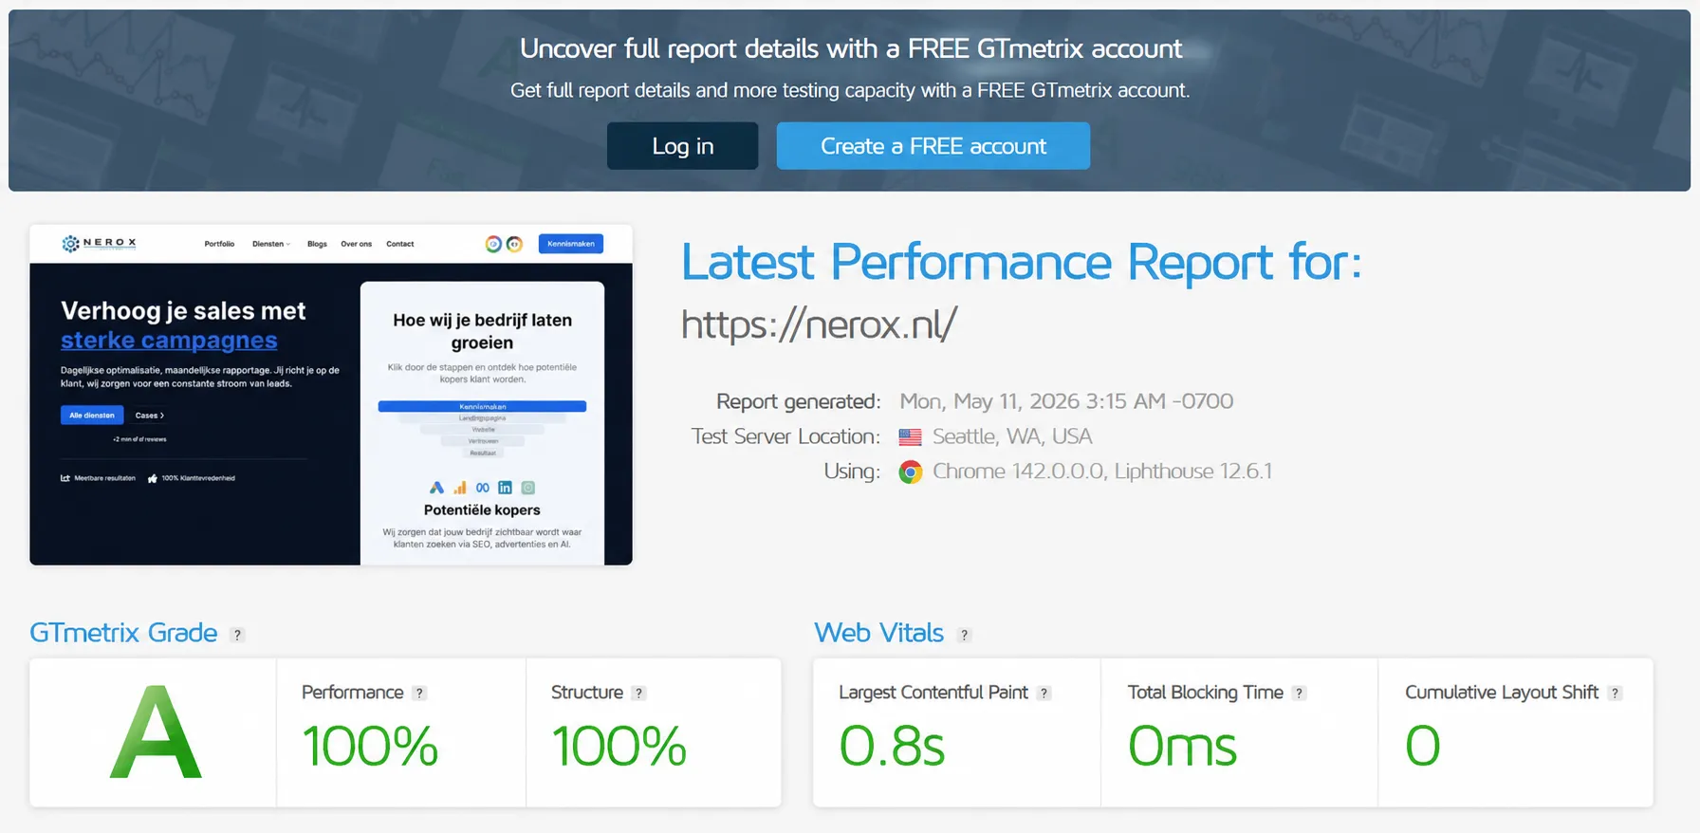Click the USA flag icon
The width and height of the screenshot is (1700, 833).
click(911, 437)
